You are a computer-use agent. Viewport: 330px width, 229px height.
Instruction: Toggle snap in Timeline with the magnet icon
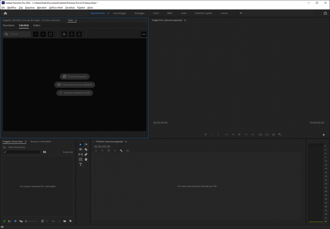click(x=102, y=151)
